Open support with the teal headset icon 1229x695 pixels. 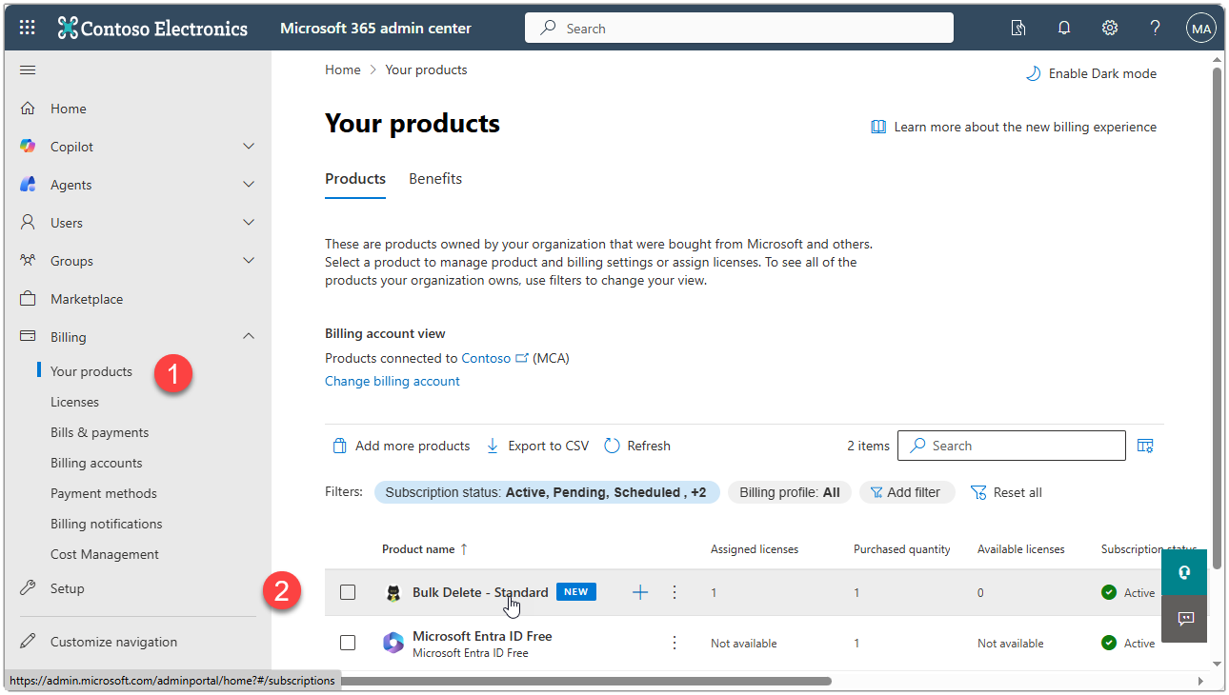pos(1183,572)
